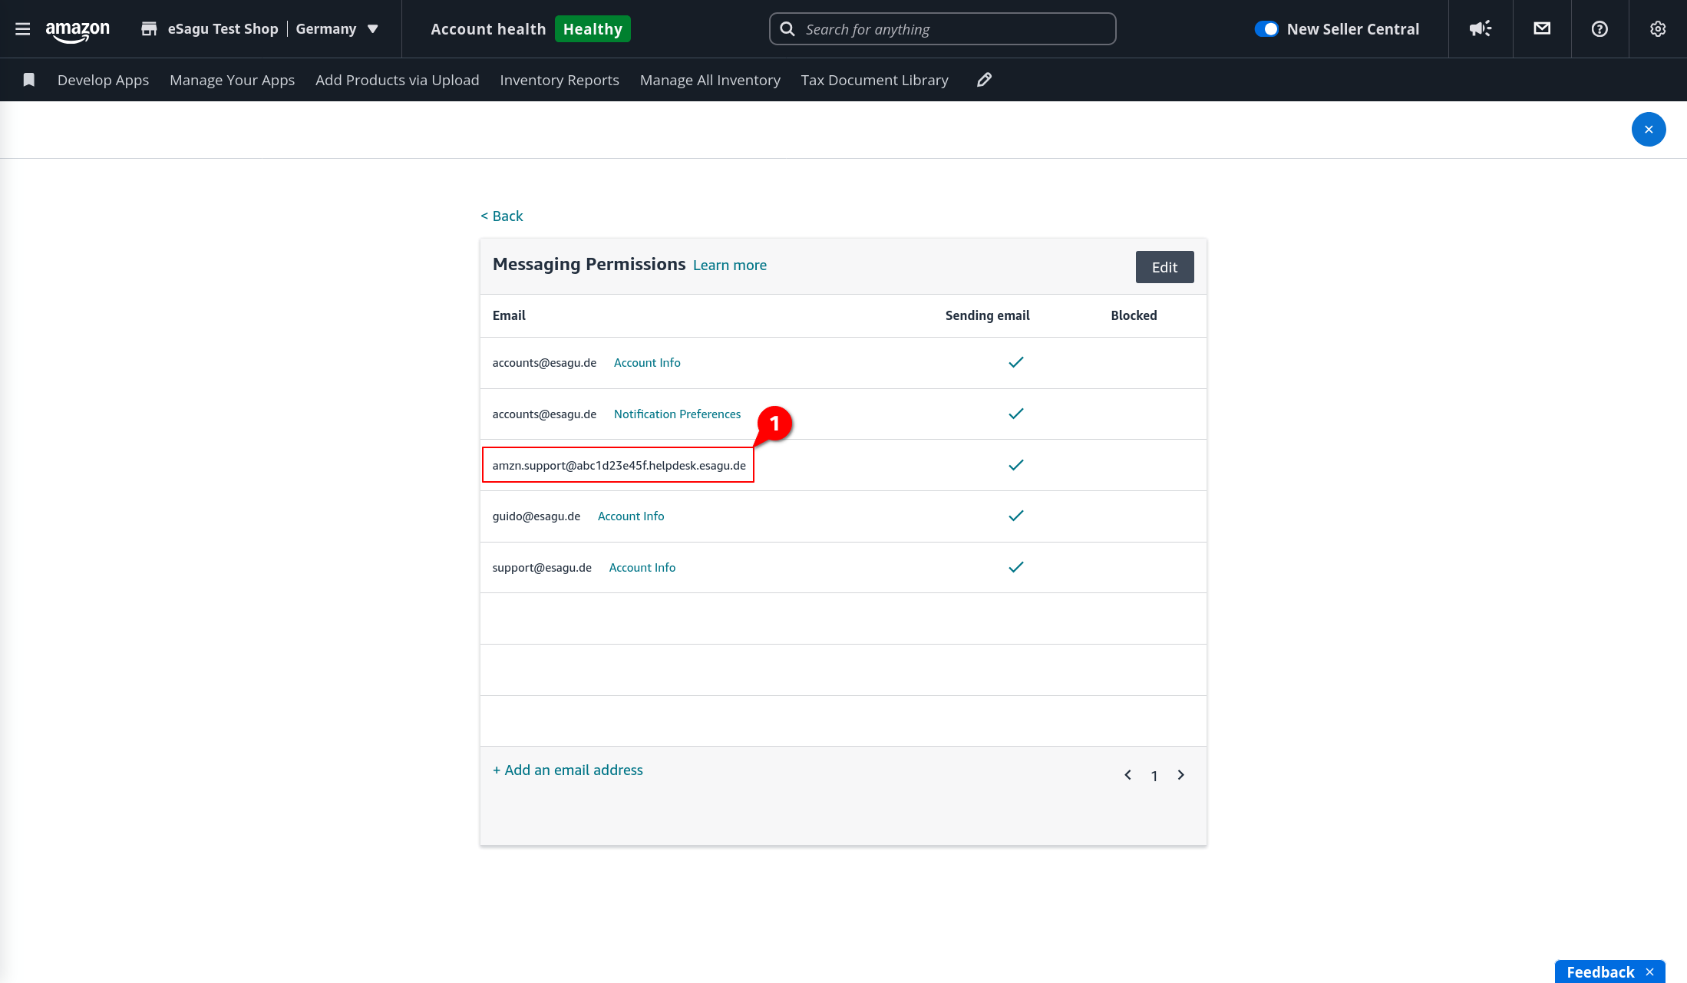Expand the Germany marketplace dropdown

pyautogui.click(x=338, y=29)
